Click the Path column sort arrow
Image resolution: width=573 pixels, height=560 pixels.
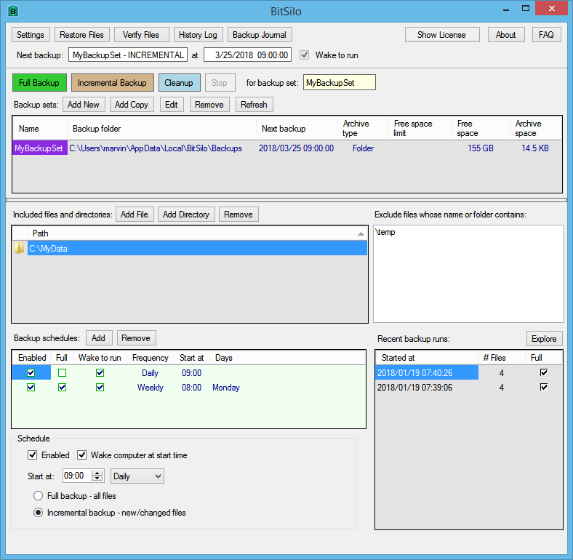[361, 233]
